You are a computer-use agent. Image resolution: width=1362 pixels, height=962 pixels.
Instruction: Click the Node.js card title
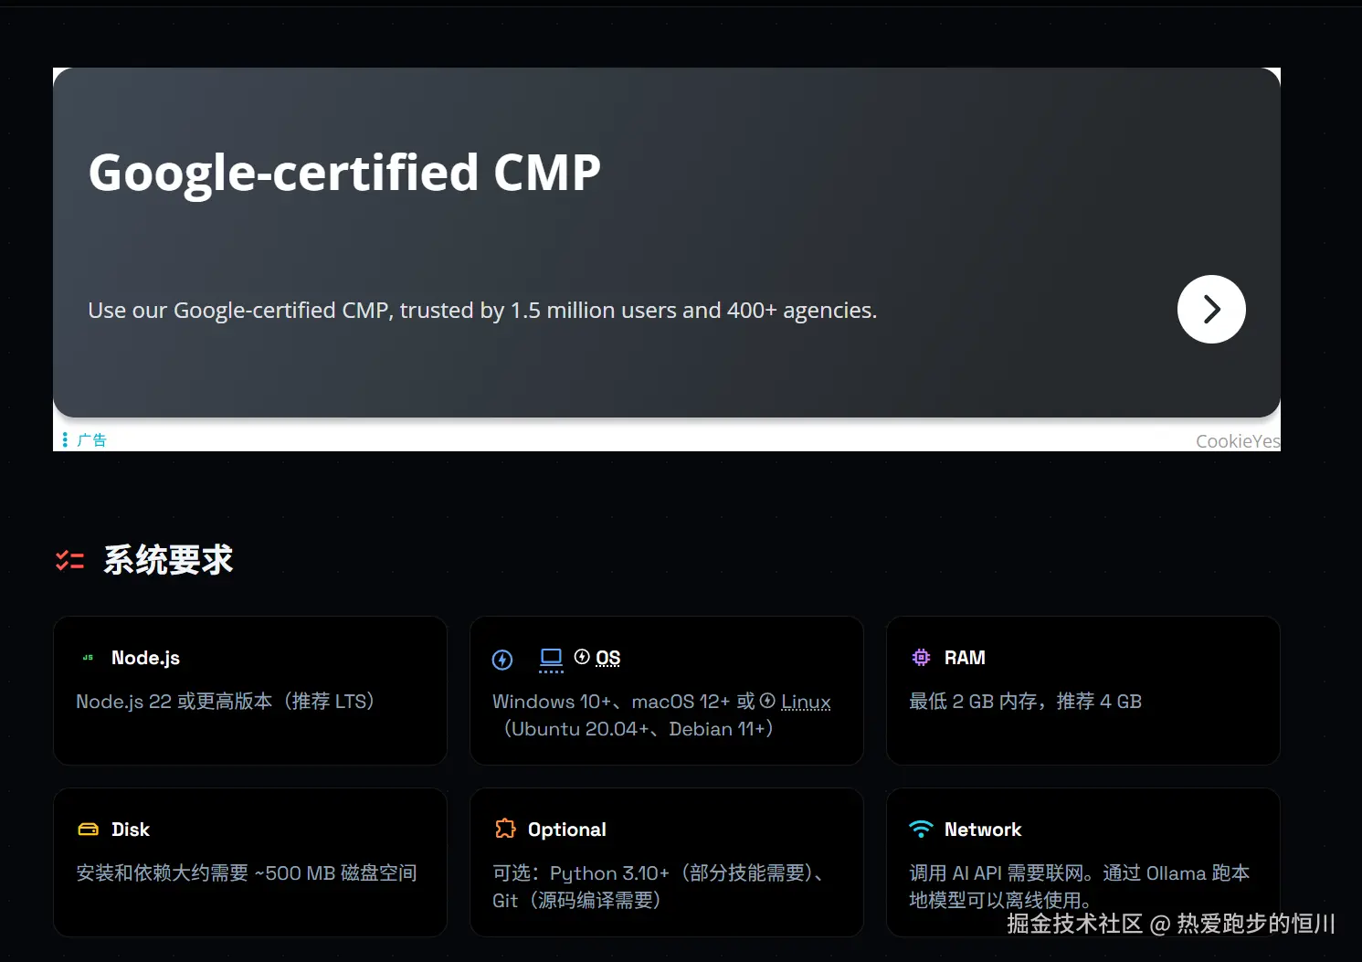point(145,658)
